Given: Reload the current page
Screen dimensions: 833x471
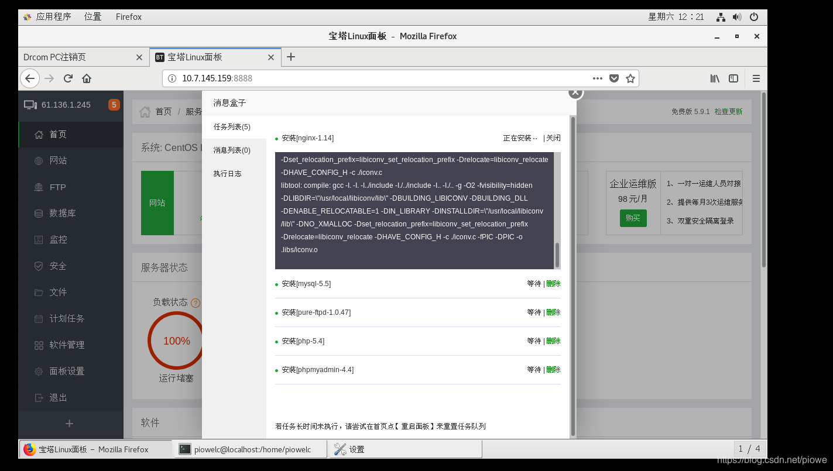Looking at the screenshot, I should pyautogui.click(x=68, y=78).
